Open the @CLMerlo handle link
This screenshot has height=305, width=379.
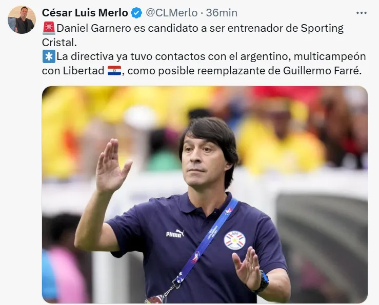tap(172, 13)
